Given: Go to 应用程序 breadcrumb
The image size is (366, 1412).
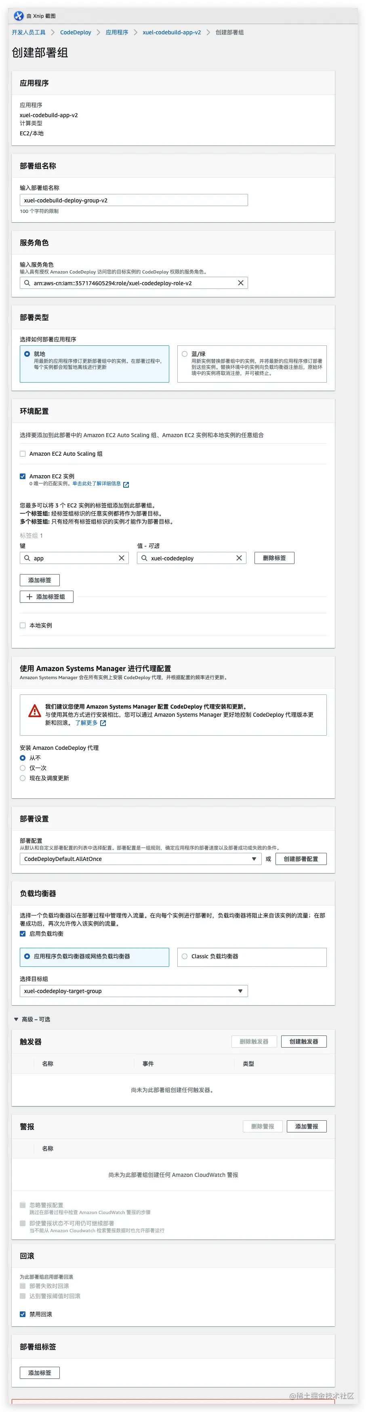Looking at the screenshot, I should (x=117, y=32).
